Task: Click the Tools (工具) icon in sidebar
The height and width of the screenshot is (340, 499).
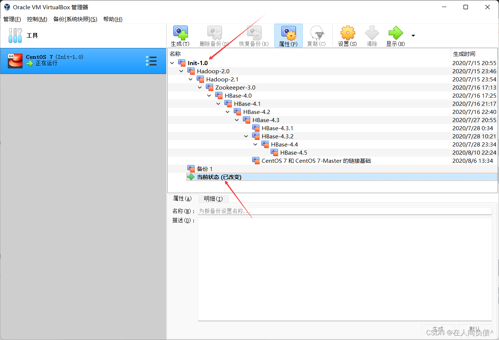Action: click(x=15, y=36)
